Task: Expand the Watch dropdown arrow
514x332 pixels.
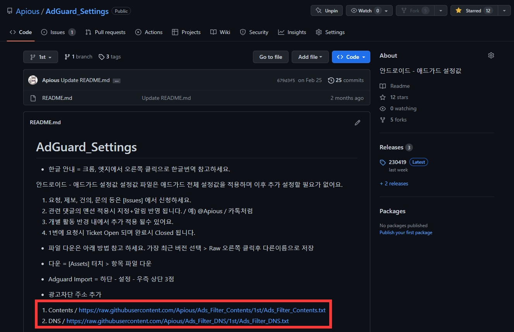Action: click(387, 10)
